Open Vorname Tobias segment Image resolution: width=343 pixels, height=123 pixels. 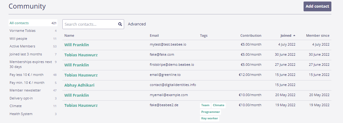point(22,31)
